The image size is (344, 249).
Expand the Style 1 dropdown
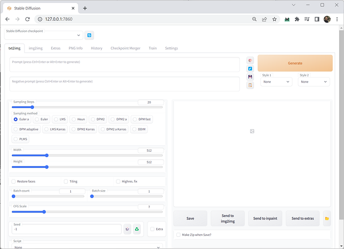[x=276, y=82]
